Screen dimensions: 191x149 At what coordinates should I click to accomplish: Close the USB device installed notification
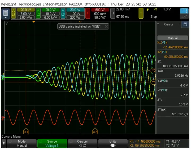coord(106,27)
